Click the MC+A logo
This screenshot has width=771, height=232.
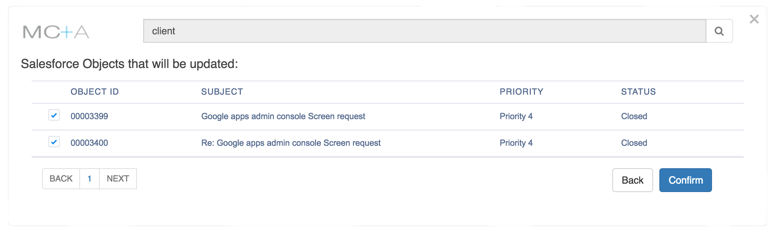pyautogui.click(x=56, y=32)
